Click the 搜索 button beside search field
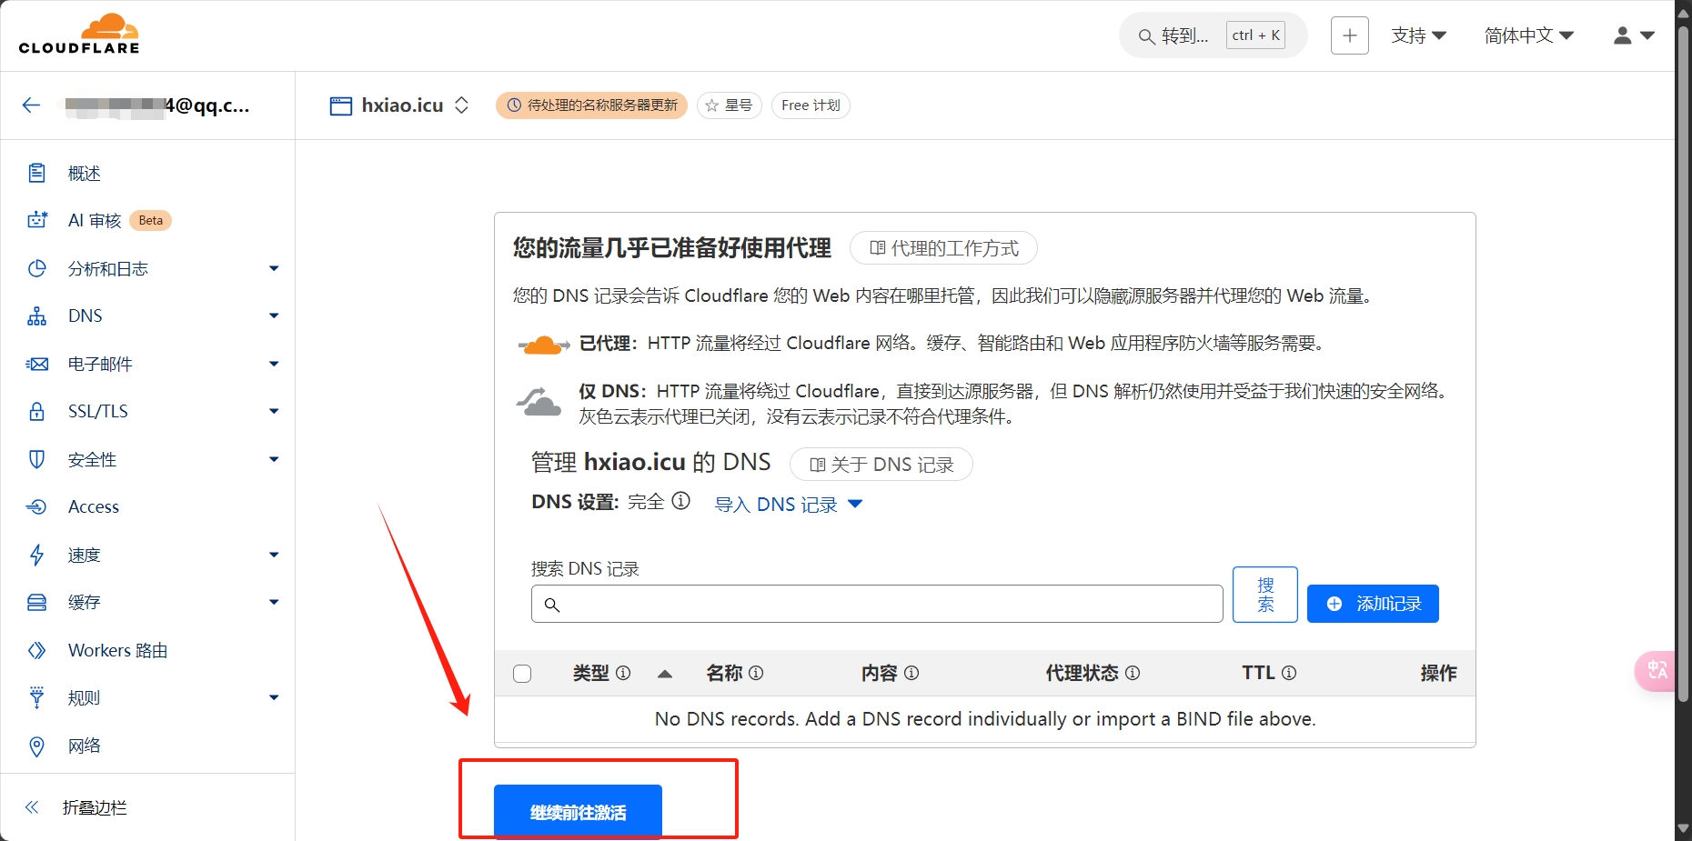 (x=1265, y=595)
